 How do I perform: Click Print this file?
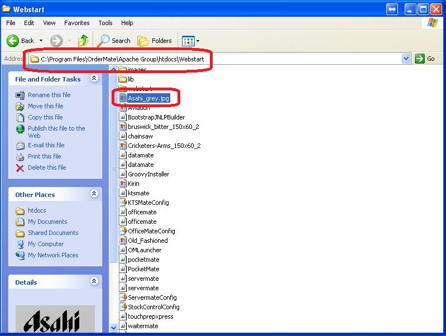pyautogui.click(x=44, y=156)
